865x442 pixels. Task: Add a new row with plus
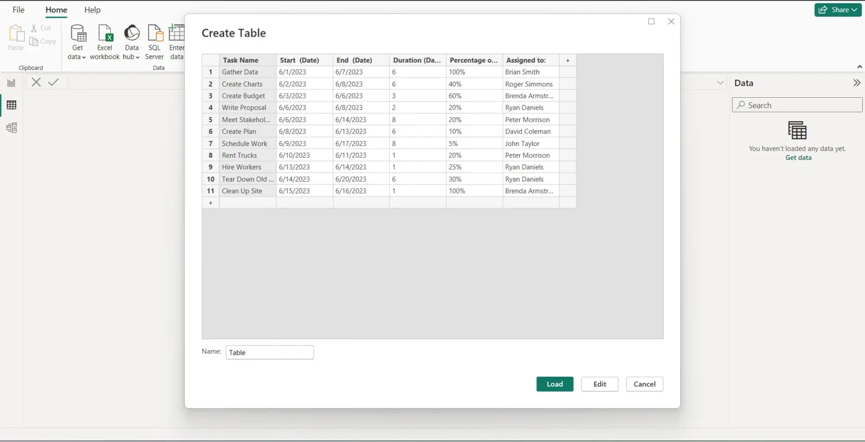click(x=211, y=203)
